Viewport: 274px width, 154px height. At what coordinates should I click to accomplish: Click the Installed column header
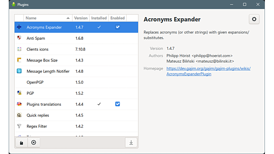99,18
